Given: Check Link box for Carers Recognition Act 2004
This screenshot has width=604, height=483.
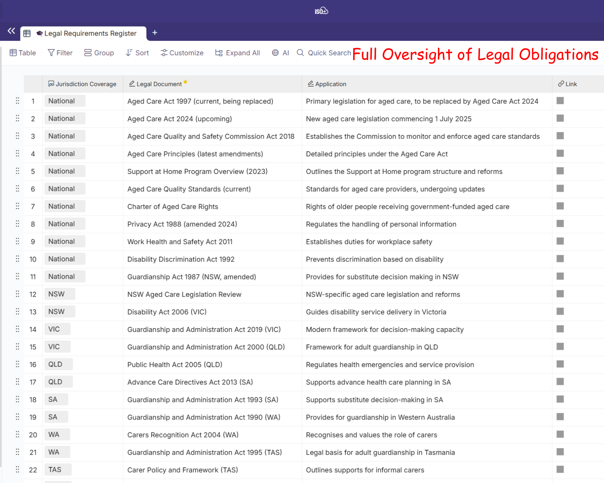Looking at the screenshot, I should (x=560, y=434).
